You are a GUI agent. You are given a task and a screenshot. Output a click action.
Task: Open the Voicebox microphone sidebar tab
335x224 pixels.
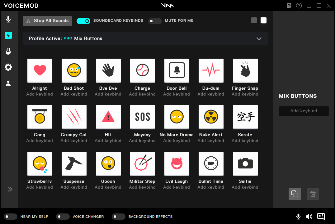(x=8, y=20)
